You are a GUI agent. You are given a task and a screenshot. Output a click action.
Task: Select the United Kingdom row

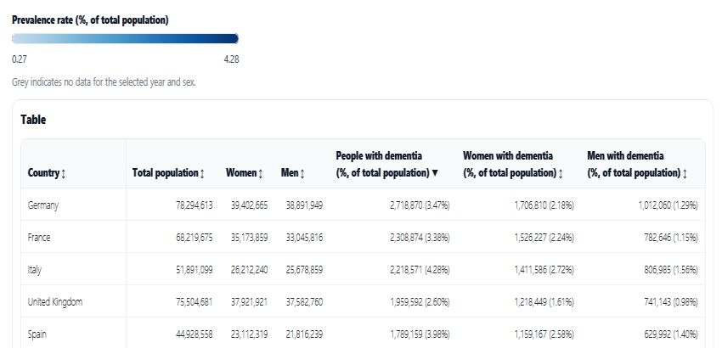point(54,301)
